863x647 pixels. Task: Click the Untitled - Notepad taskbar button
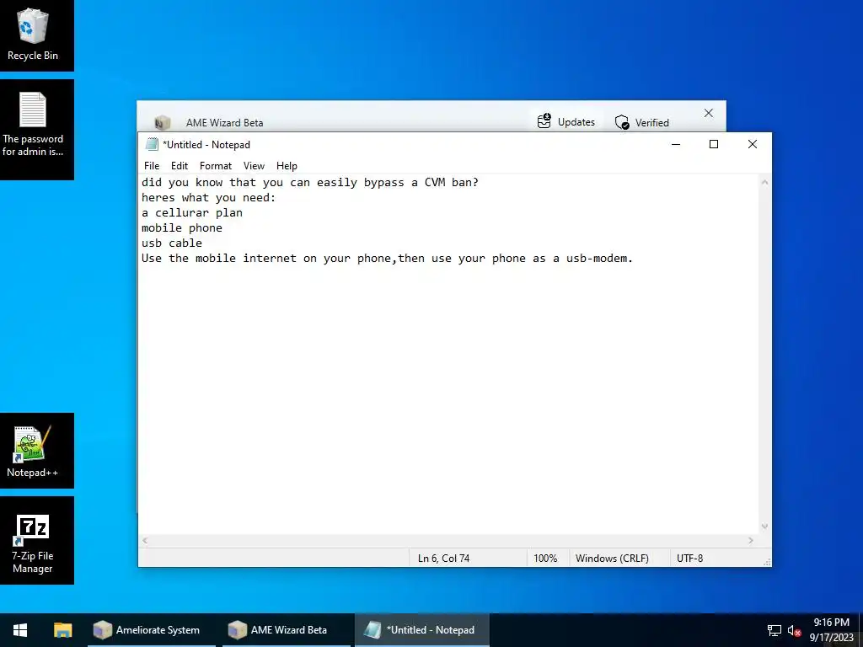click(x=421, y=630)
